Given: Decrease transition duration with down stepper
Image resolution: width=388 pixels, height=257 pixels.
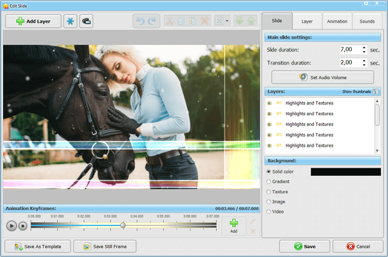Looking at the screenshot, I should tap(364, 64).
